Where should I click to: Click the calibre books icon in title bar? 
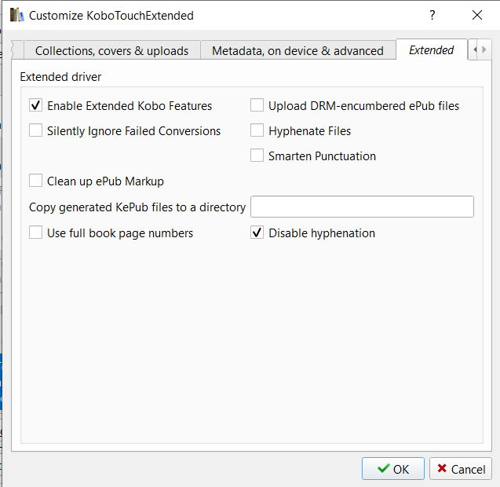(x=16, y=16)
